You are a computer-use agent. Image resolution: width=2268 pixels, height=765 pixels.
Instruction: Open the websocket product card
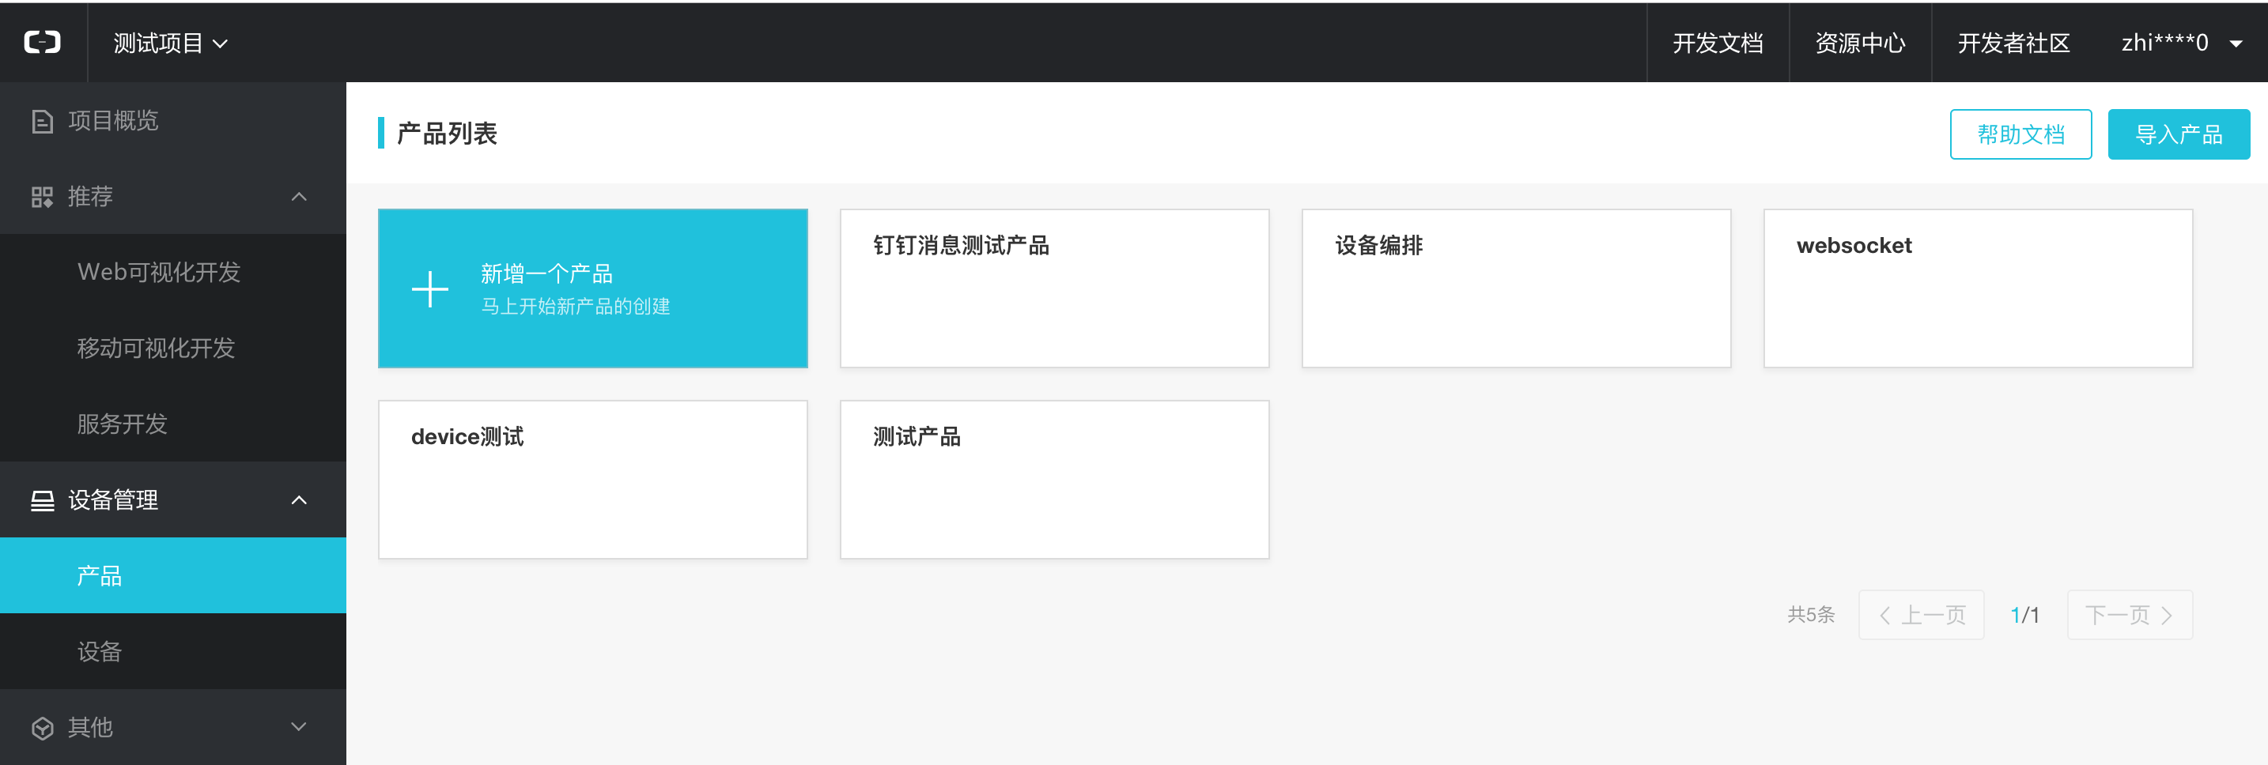coord(1978,288)
